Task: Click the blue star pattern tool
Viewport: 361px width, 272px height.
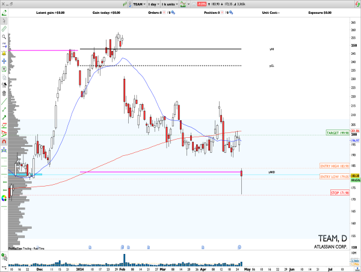Action: pyautogui.click(x=4, y=150)
